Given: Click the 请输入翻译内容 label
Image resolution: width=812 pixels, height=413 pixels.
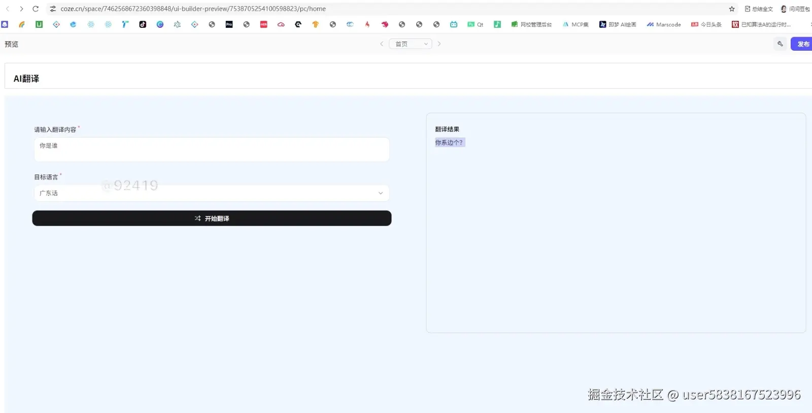Looking at the screenshot, I should pos(55,129).
